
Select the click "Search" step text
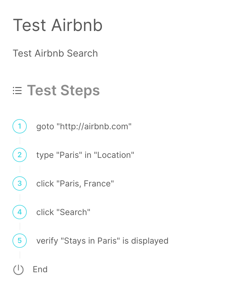click(x=63, y=212)
